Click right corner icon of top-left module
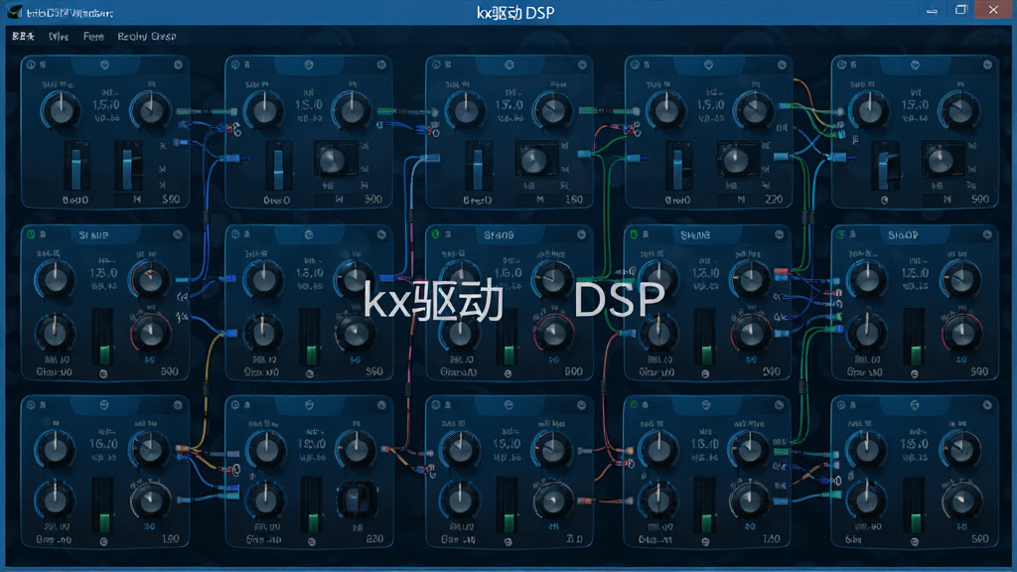 pyautogui.click(x=178, y=65)
